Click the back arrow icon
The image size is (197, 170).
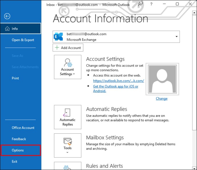pos(7,16)
